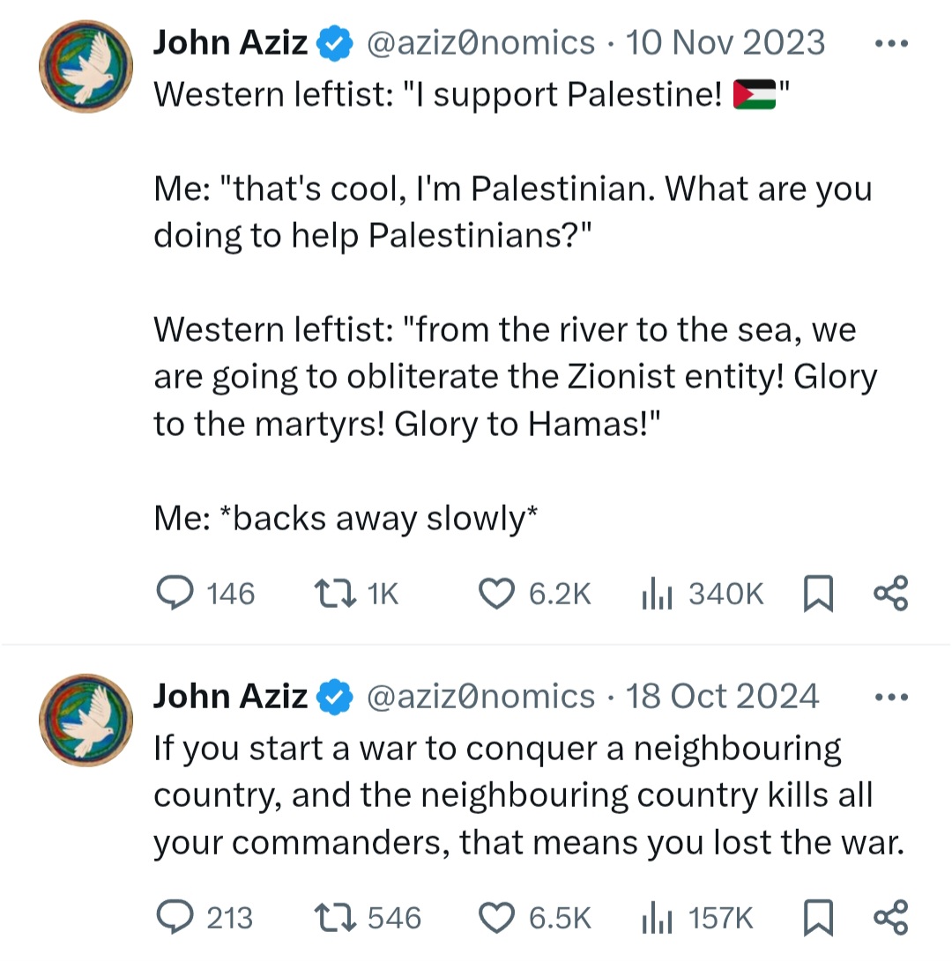Viewport: 952px width, 961px height.
Task: Open the 10 Nov 2023 timestamp link
Action: tap(725, 43)
